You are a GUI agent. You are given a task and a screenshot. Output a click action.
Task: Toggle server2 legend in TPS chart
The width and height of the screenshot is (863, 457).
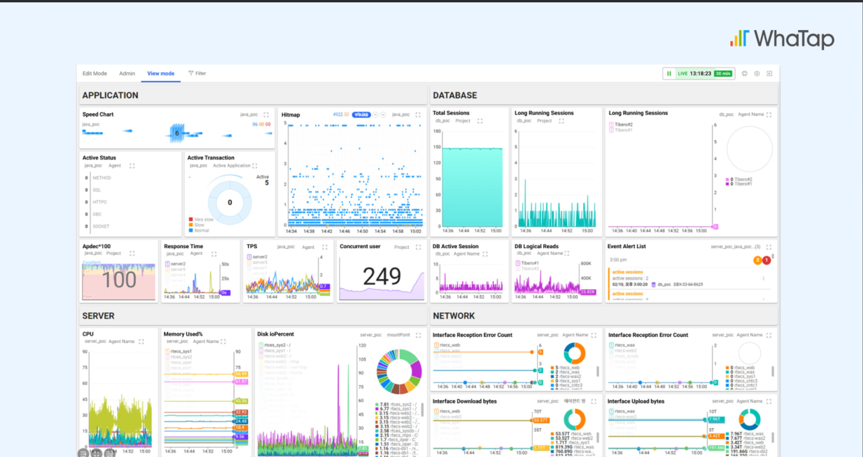click(x=257, y=257)
